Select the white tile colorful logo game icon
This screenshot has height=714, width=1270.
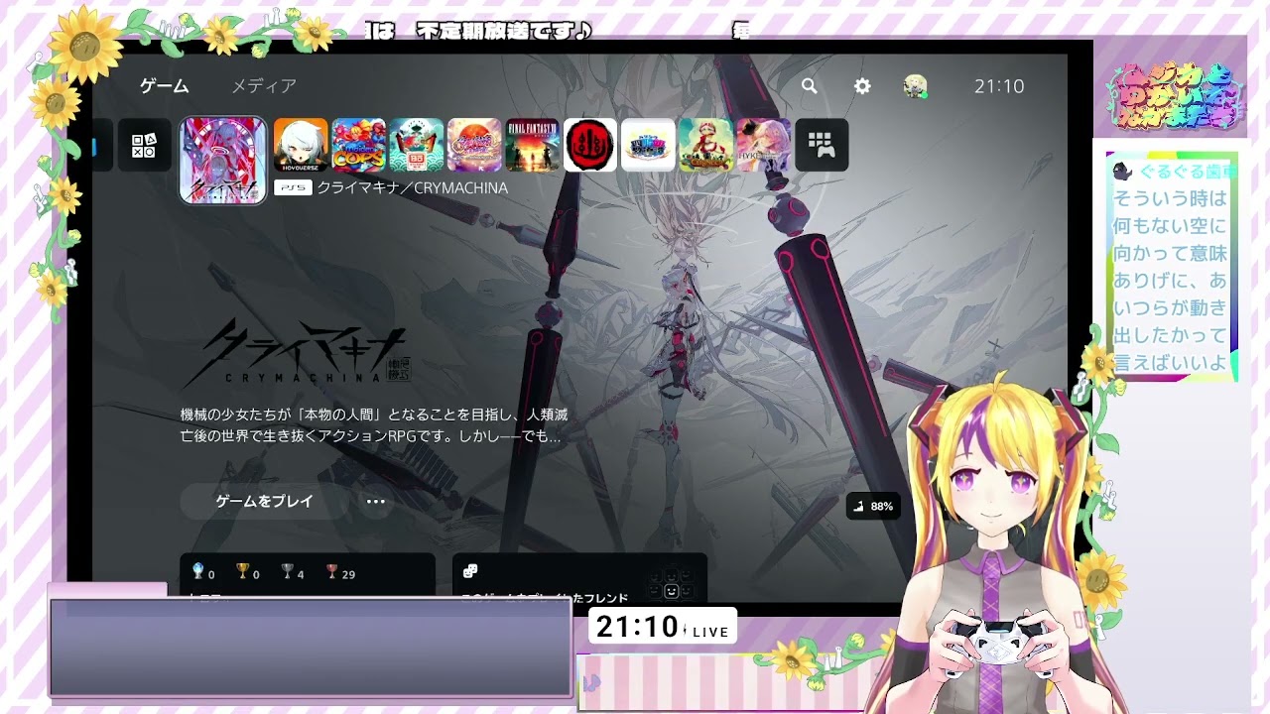[x=648, y=146]
